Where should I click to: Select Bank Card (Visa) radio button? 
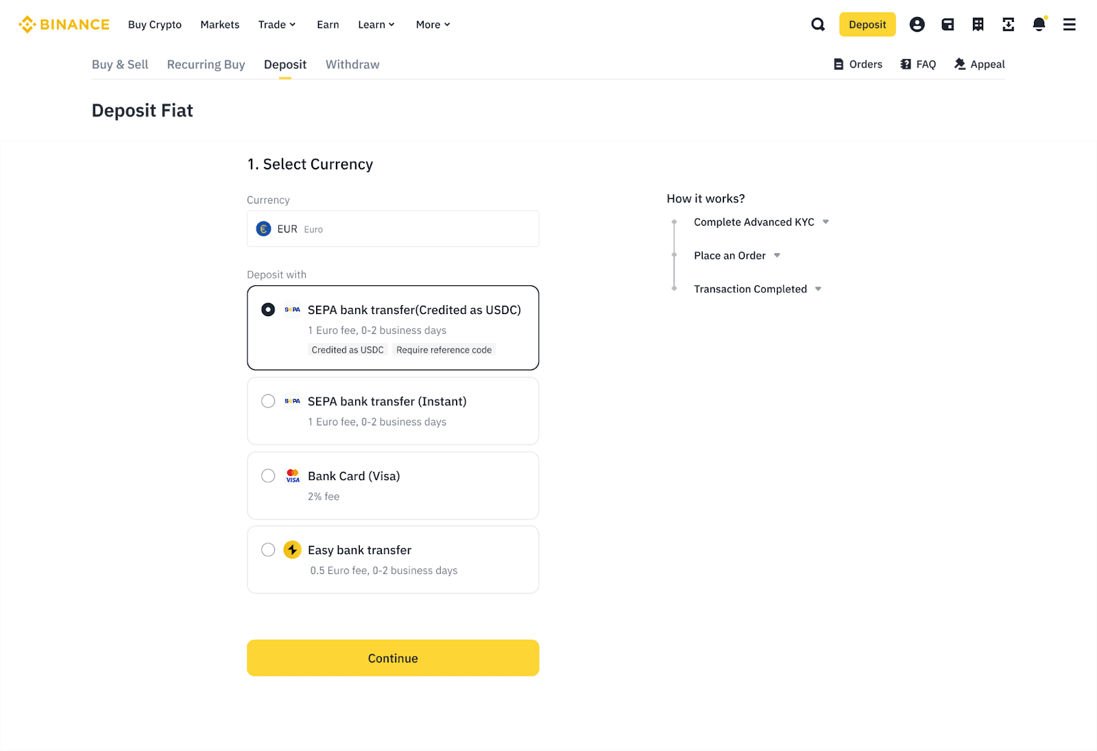[268, 476]
